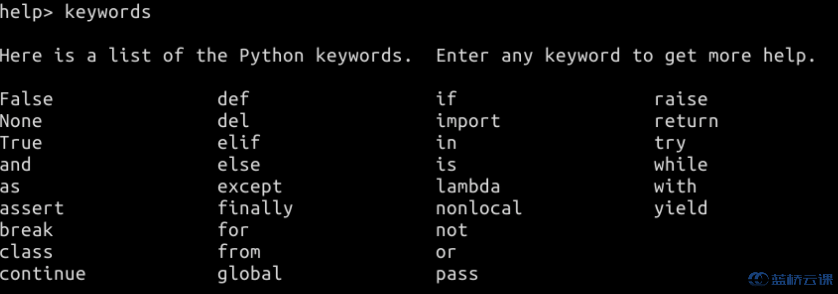Select the 'assert' keyword
Viewport: 838px width, 294px height.
pyautogui.click(x=32, y=208)
